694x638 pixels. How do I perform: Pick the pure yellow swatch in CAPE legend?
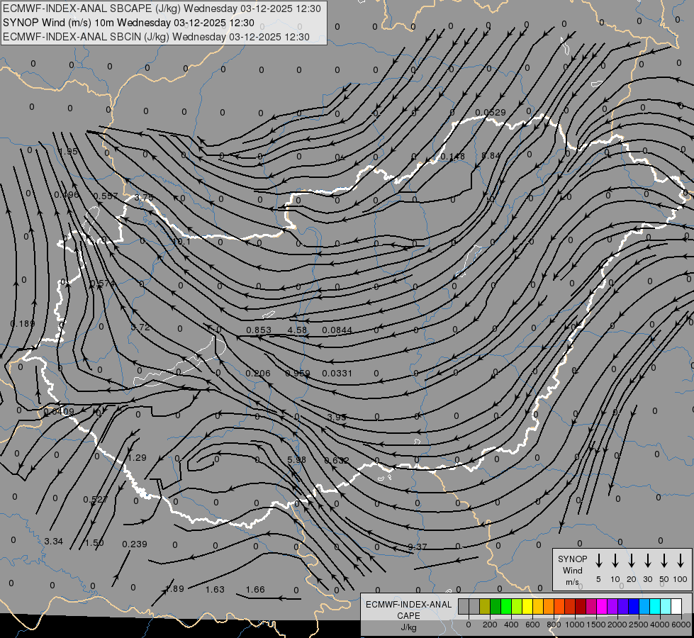coord(527,606)
